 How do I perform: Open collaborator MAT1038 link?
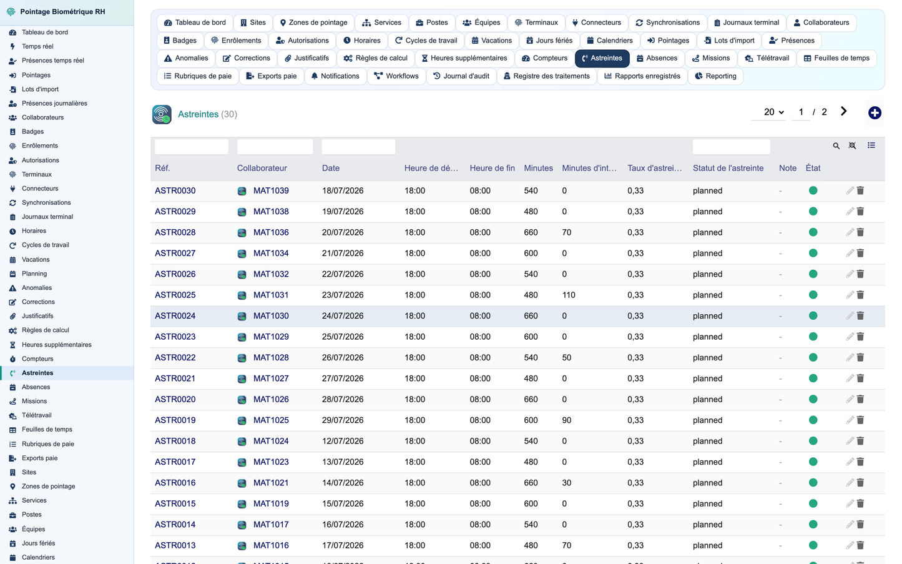(x=271, y=212)
